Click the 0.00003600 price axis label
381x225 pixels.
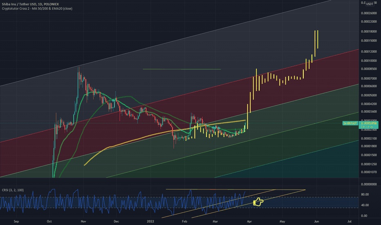point(369,112)
